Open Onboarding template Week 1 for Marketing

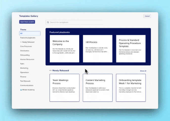pos(131,88)
